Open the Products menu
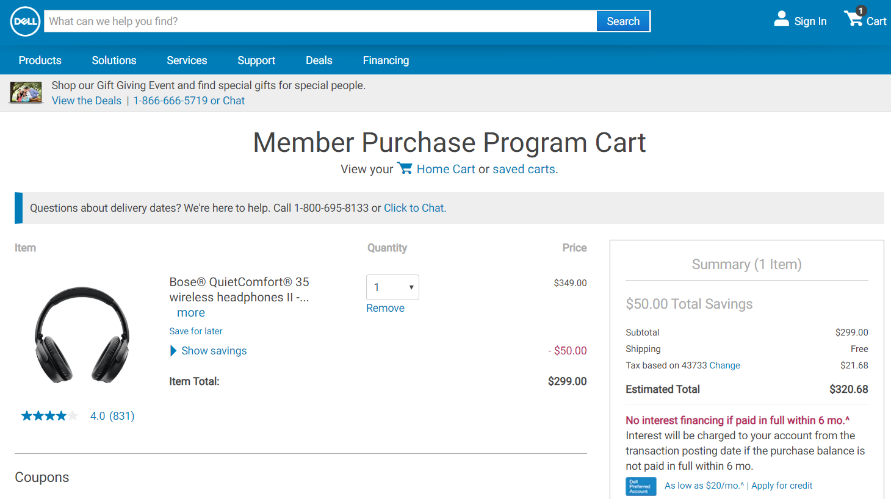The image size is (891, 499). [x=40, y=60]
